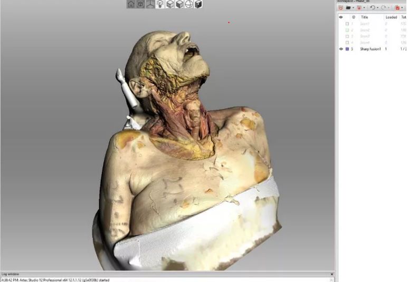The width and height of the screenshot is (408, 282).
Task: Toggle the 3D axes grid icon
Action: pyautogui.click(x=150, y=4)
